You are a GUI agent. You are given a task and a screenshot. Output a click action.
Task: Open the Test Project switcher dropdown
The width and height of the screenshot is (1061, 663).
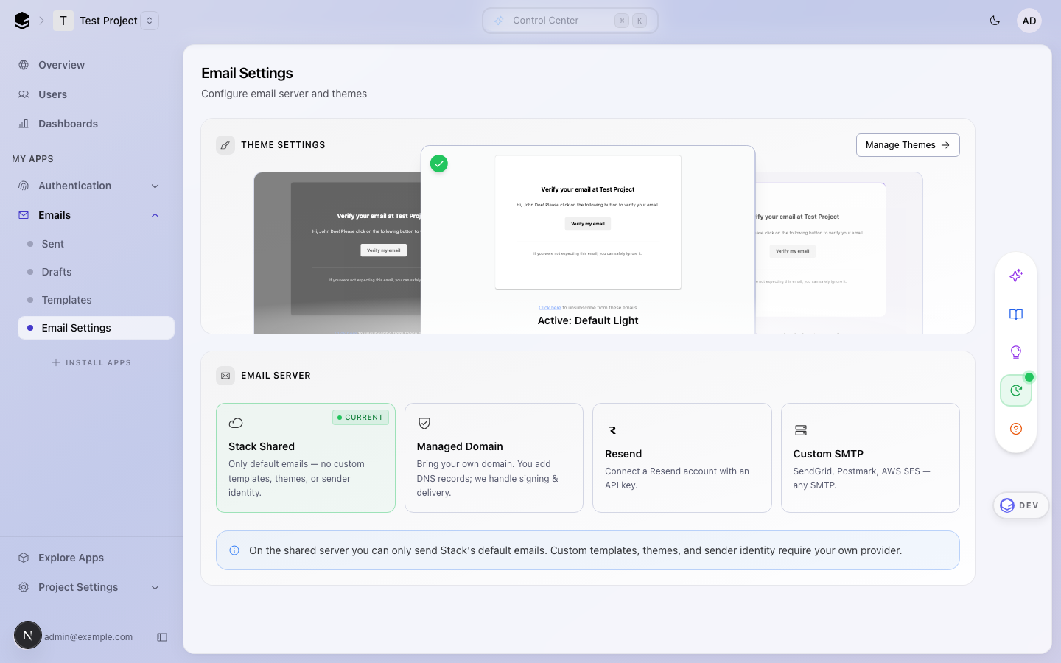coord(150,21)
